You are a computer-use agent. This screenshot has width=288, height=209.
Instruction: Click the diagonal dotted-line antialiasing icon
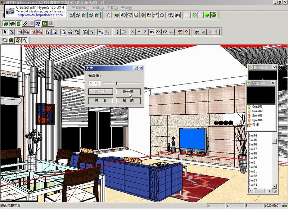pos(25,23)
